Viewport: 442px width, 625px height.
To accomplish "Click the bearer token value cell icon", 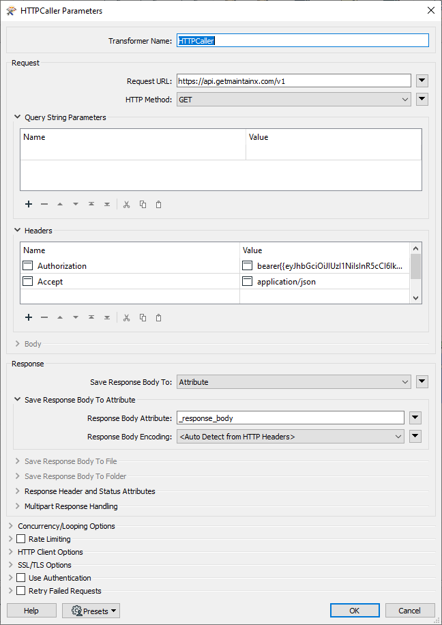I will tap(248, 265).
